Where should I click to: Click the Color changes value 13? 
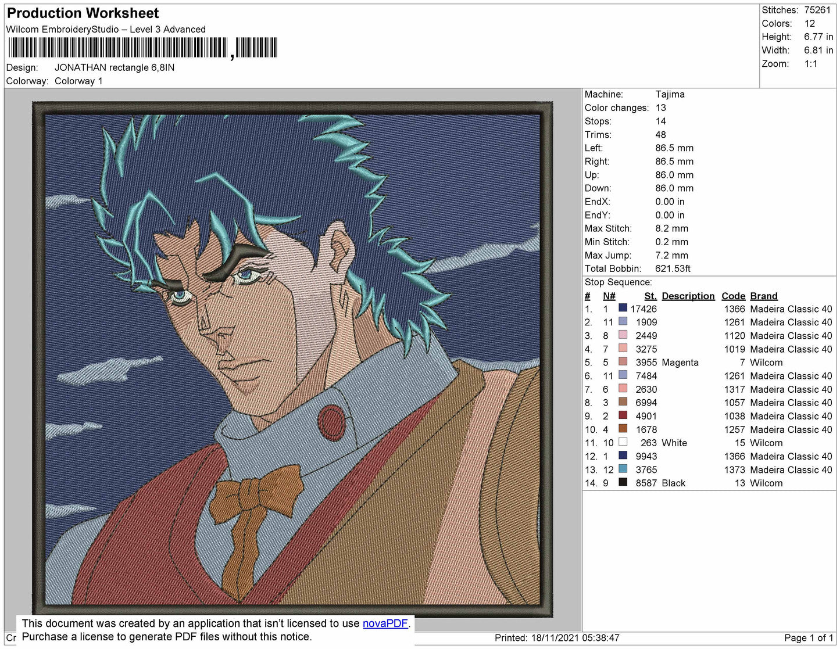(661, 107)
